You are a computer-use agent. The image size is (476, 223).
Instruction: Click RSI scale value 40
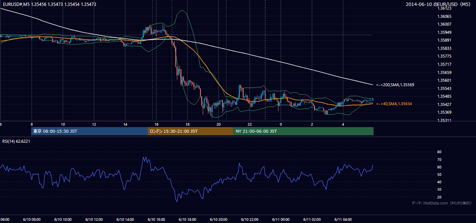tap(439, 182)
